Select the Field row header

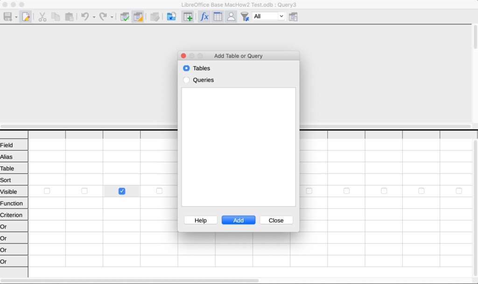(x=14, y=145)
